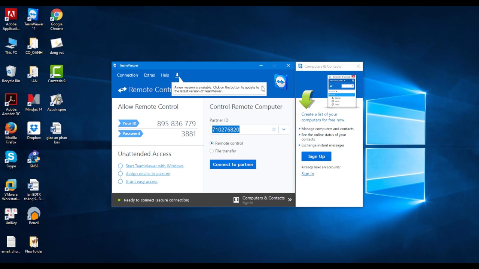Open Grant easy access link

[141, 182]
